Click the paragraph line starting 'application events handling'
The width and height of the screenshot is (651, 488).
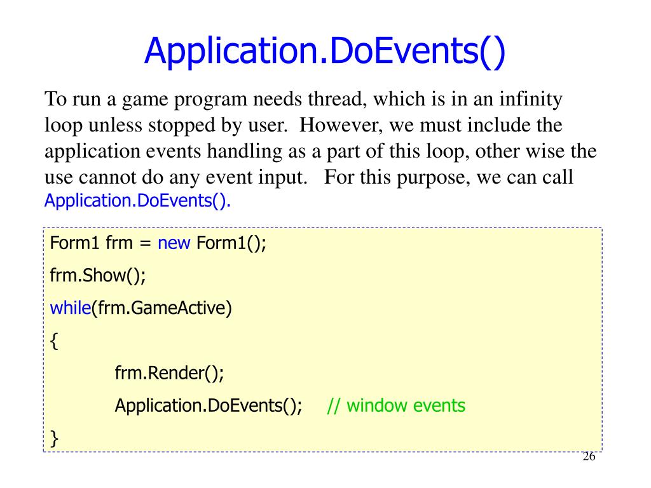(320, 151)
